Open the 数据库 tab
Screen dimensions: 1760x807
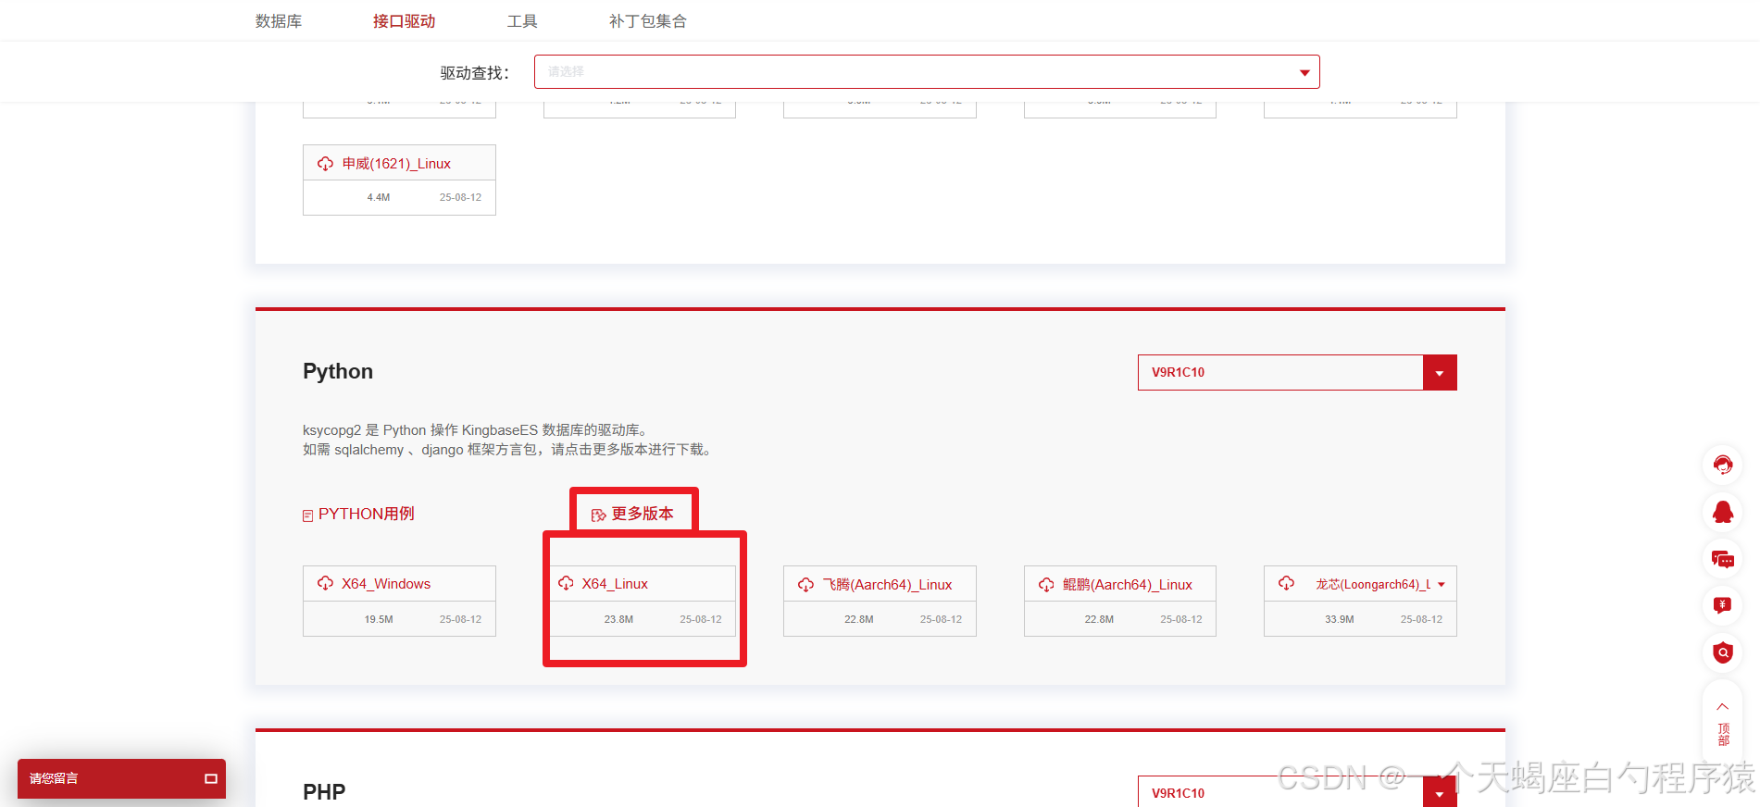279,21
